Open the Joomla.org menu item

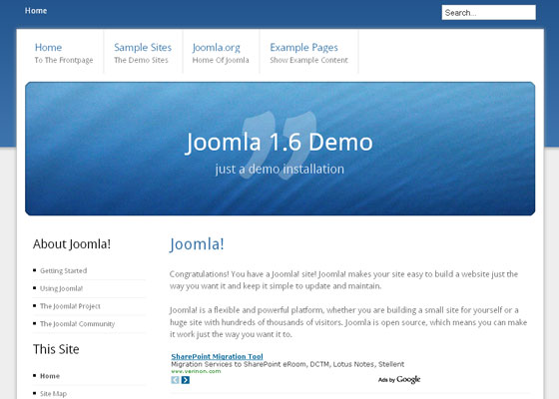[x=221, y=53]
